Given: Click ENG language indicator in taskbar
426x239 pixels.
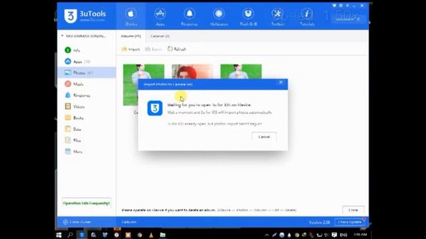Looking at the screenshot, I should tap(343, 234).
